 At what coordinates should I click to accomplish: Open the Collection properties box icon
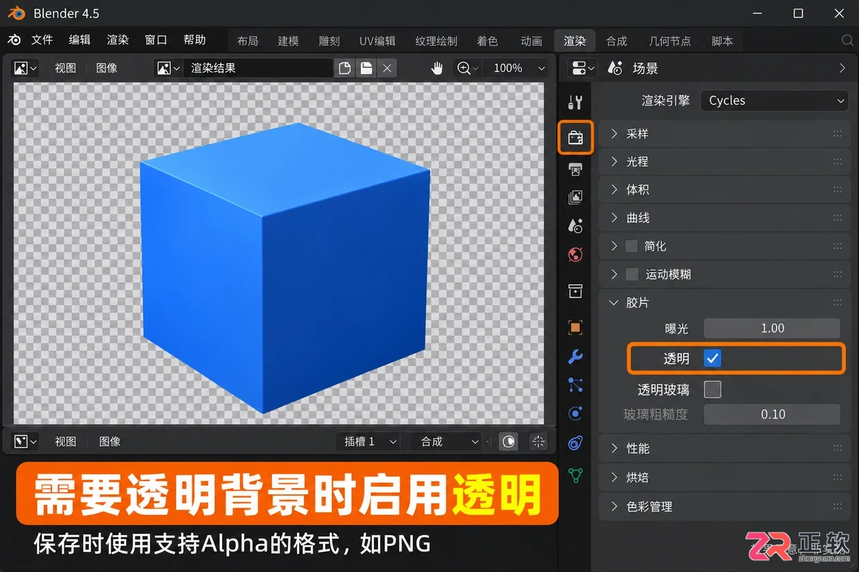point(575,291)
